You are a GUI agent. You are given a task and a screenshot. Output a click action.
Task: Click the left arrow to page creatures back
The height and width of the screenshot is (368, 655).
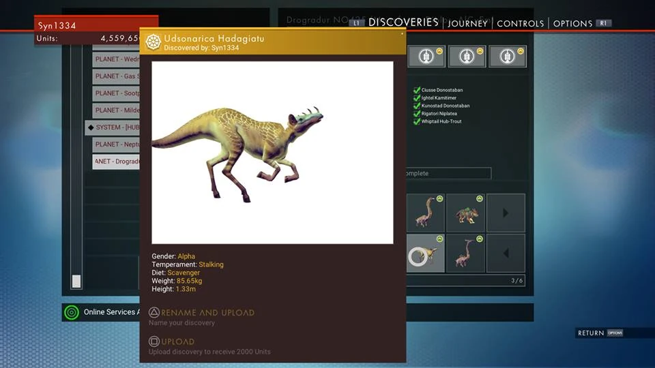pyautogui.click(x=506, y=254)
